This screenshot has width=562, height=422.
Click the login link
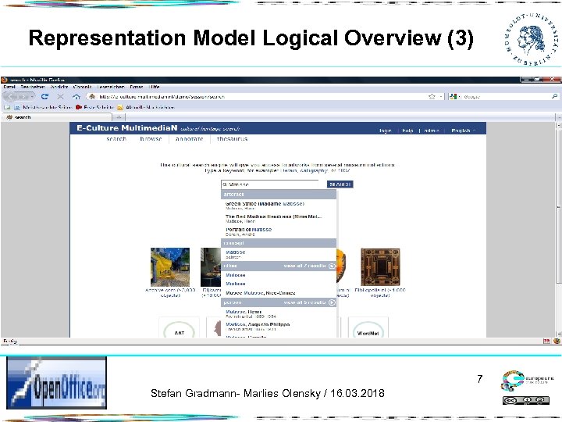(x=386, y=131)
